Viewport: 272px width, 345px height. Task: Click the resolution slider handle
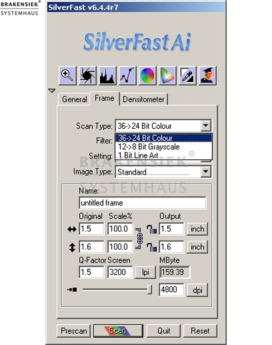(150, 290)
